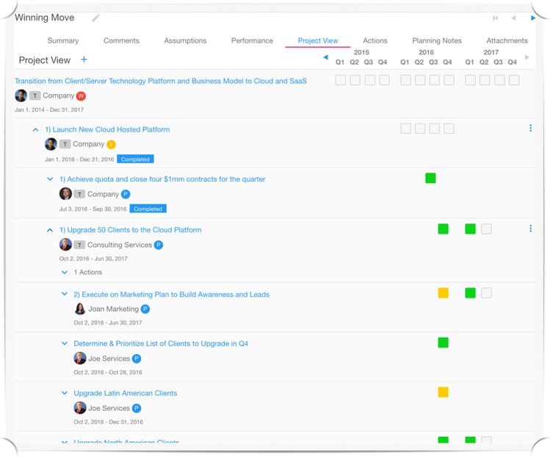Image resolution: width=551 pixels, height=458 pixels.
Task: Open the Planning Notes tab
Action: point(437,40)
